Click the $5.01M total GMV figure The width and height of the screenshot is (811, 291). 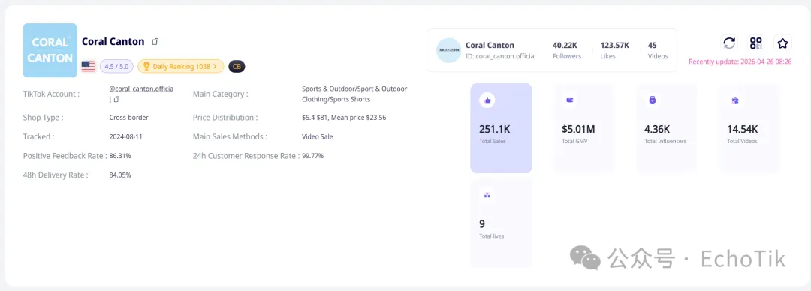click(578, 129)
